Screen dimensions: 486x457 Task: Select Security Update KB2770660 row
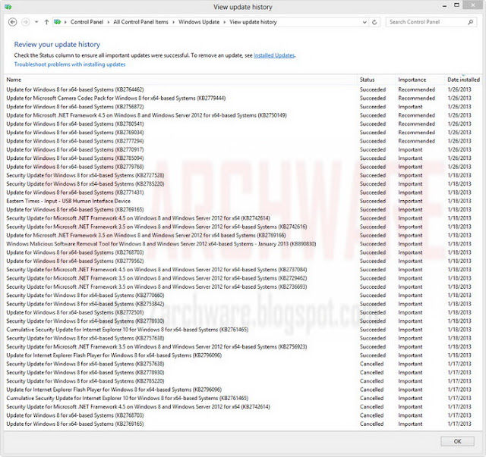(243, 295)
